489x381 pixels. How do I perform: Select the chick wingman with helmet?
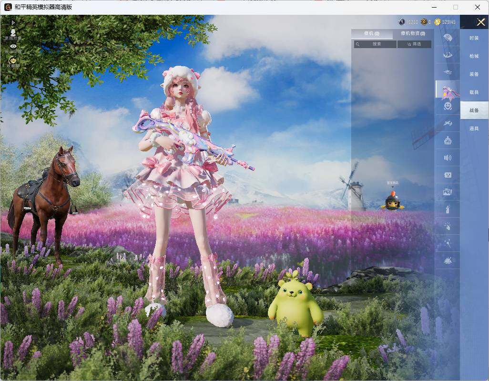(x=393, y=201)
